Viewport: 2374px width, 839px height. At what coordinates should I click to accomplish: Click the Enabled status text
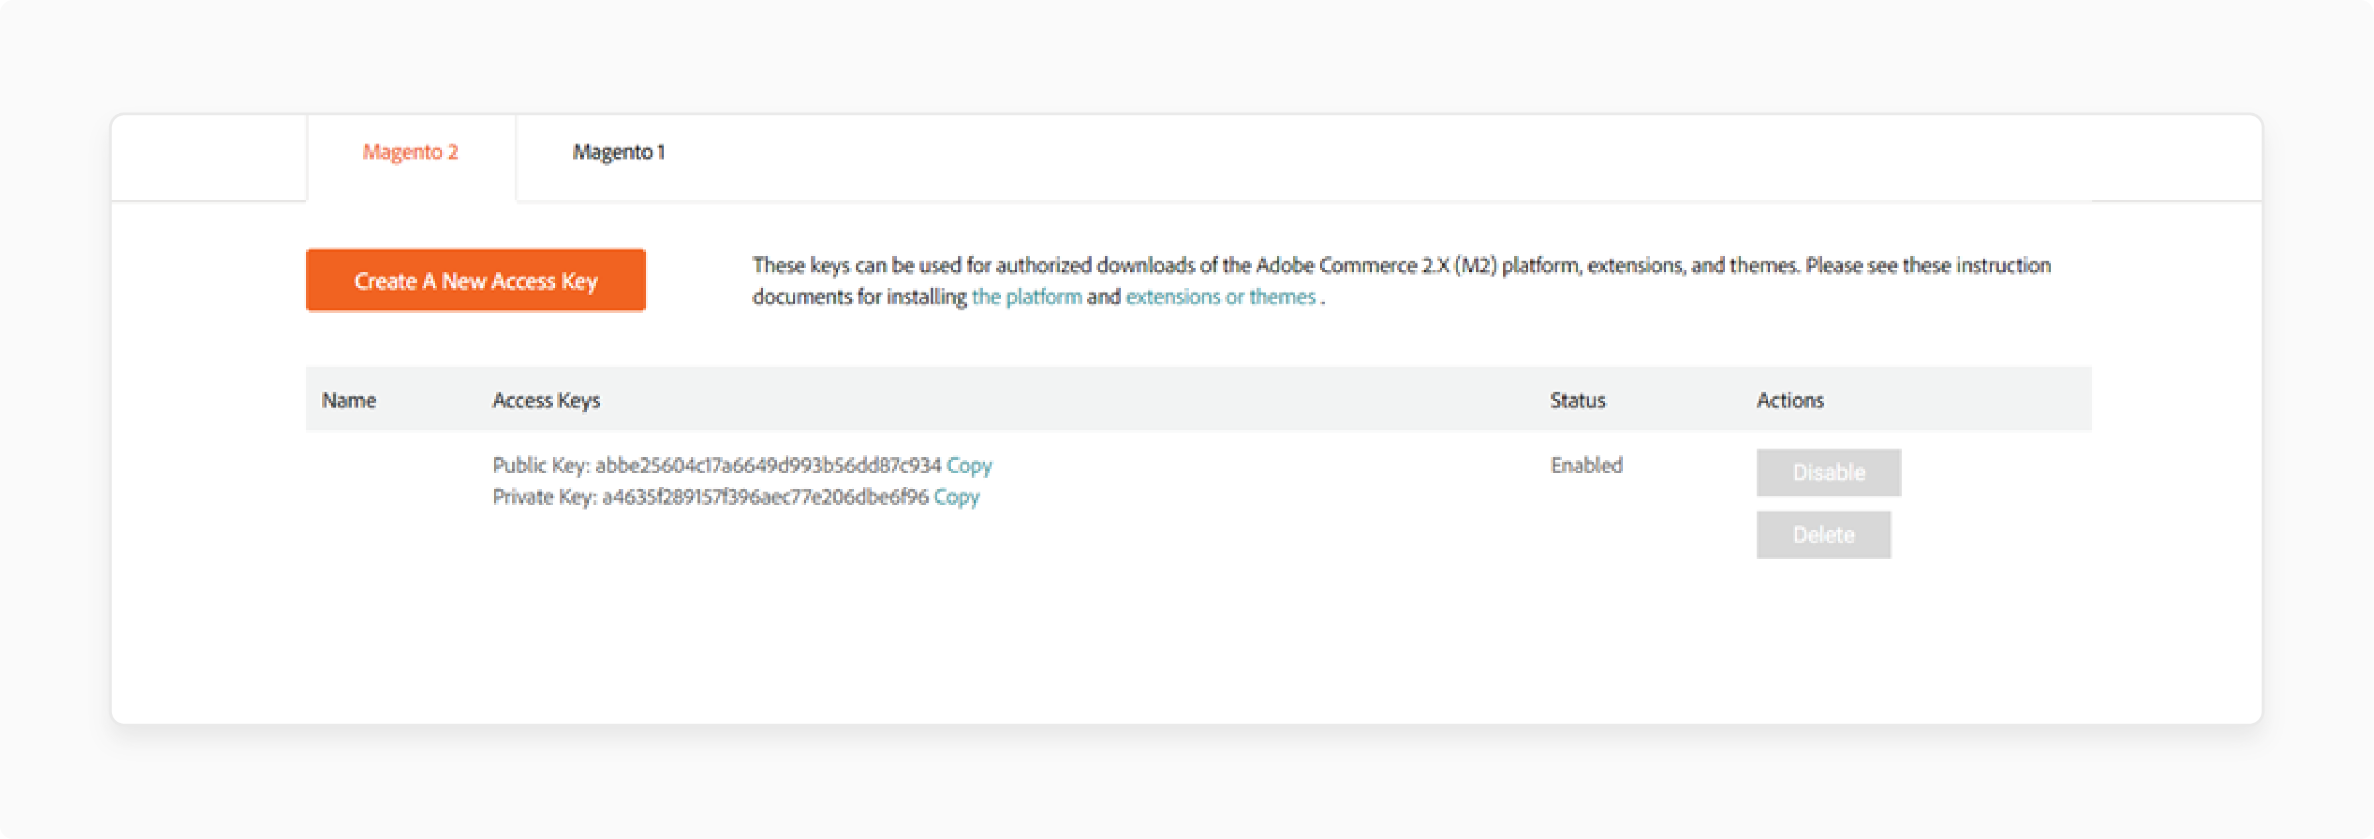pyautogui.click(x=1586, y=465)
